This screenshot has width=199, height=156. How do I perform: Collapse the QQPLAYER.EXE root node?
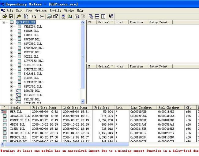pos(4,22)
